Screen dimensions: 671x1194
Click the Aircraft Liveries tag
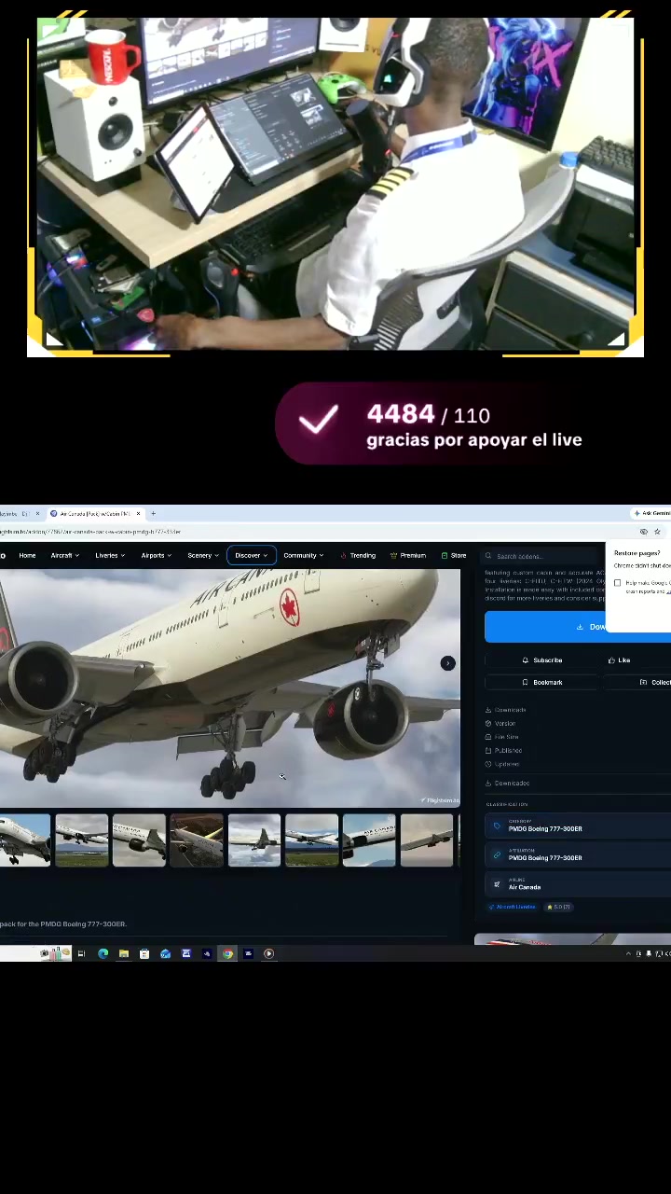pyautogui.click(x=513, y=907)
